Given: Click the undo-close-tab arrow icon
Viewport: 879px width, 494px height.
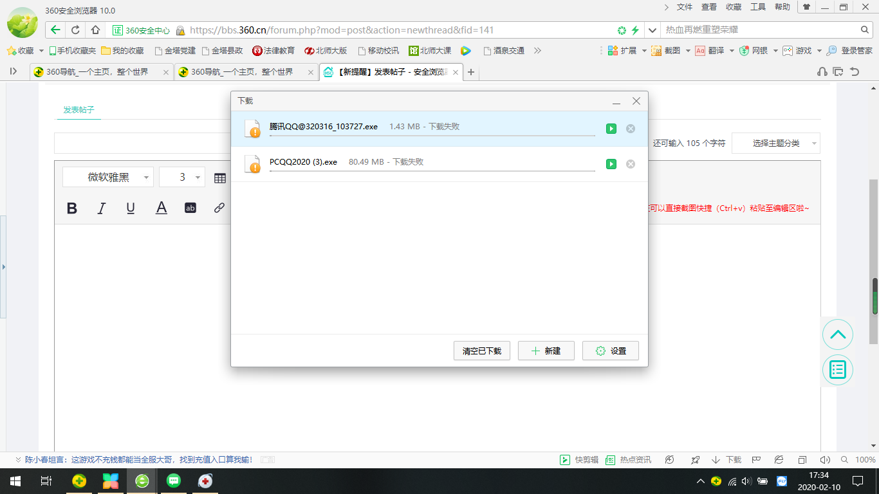Looking at the screenshot, I should pyautogui.click(x=855, y=72).
